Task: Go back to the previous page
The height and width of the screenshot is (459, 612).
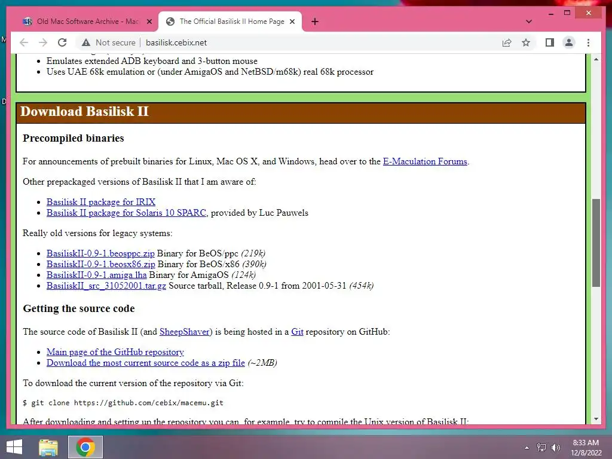Action: point(24,42)
